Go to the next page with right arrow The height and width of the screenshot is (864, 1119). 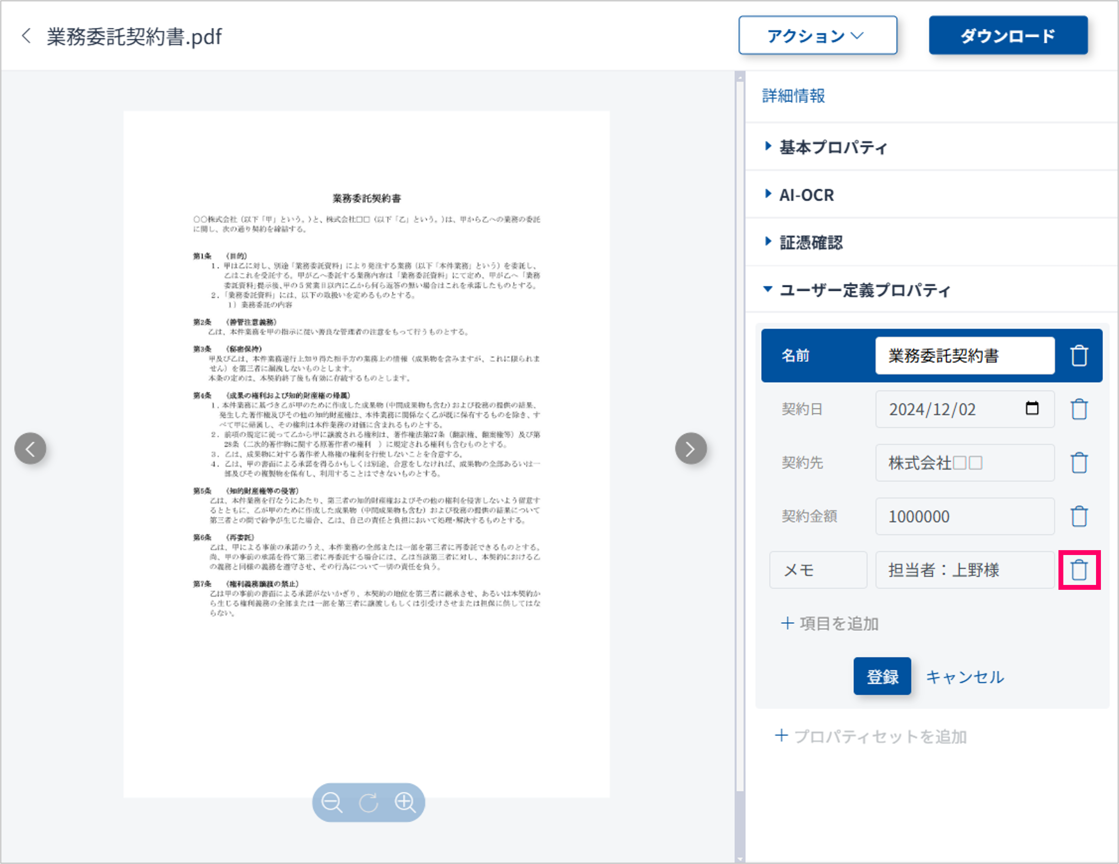coord(691,449)
